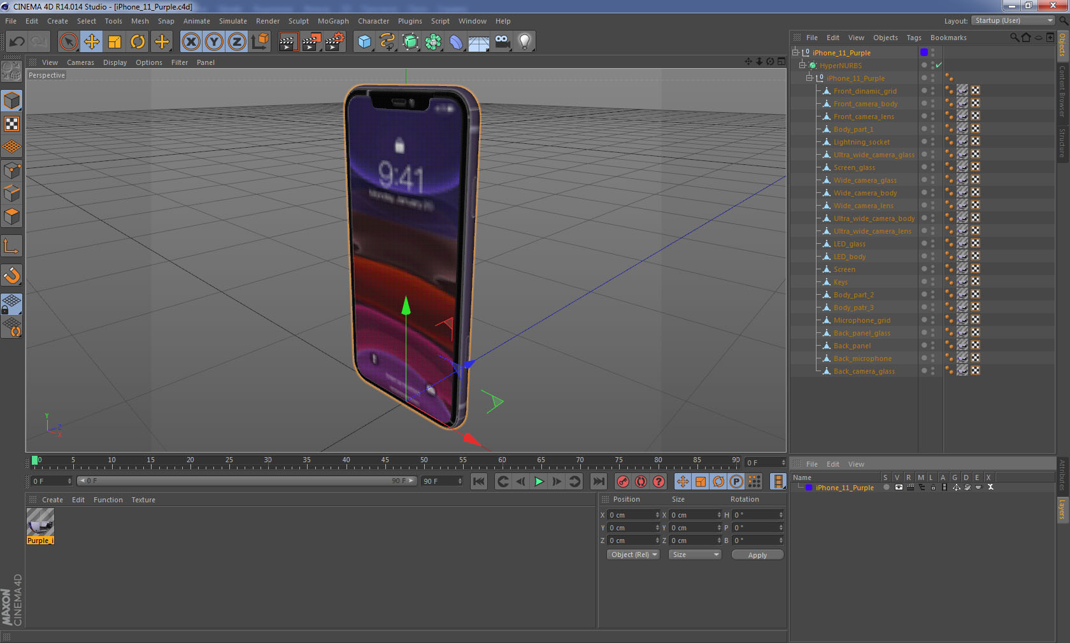The width and height of the screenshot is (1070, 643).
Task: Activate the Move tool in toolbar
Action: pos(92,42)
